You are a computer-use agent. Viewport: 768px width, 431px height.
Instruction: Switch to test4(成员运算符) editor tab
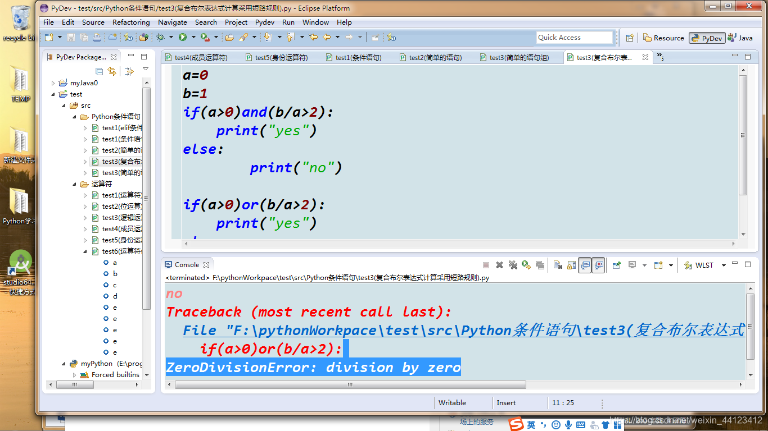pyautogui.click(x=197, y=57)
